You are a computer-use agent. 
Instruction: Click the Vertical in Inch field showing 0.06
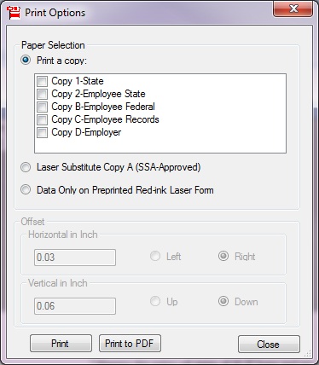click(75, 306)
